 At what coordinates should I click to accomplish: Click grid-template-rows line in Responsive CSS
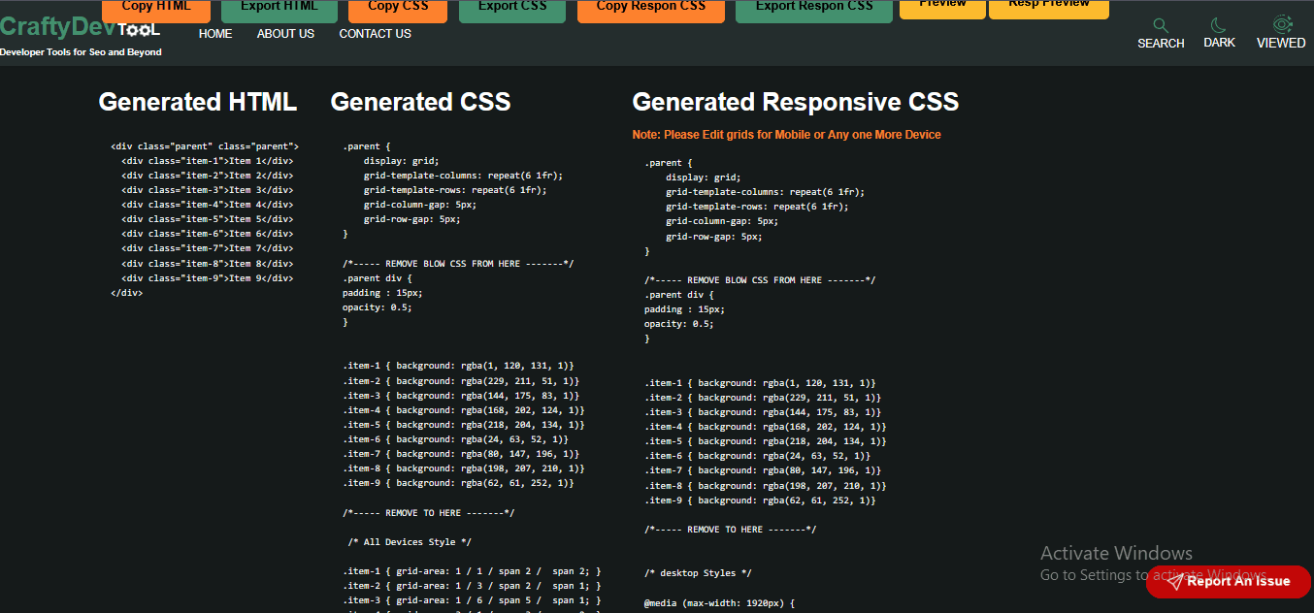pyautogui.click(x=757, y=207)
